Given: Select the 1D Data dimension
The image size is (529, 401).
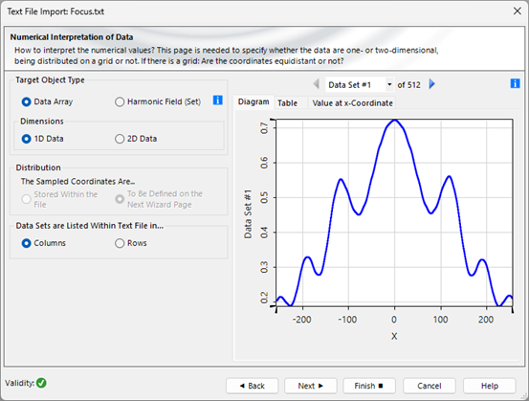Looking at the screenshot, I should (x=42, y=139).
